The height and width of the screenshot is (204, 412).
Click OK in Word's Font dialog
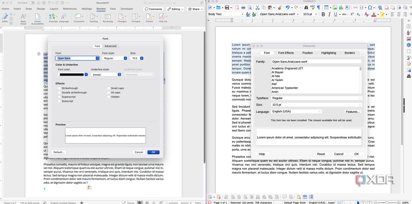[x=153, y=152]
